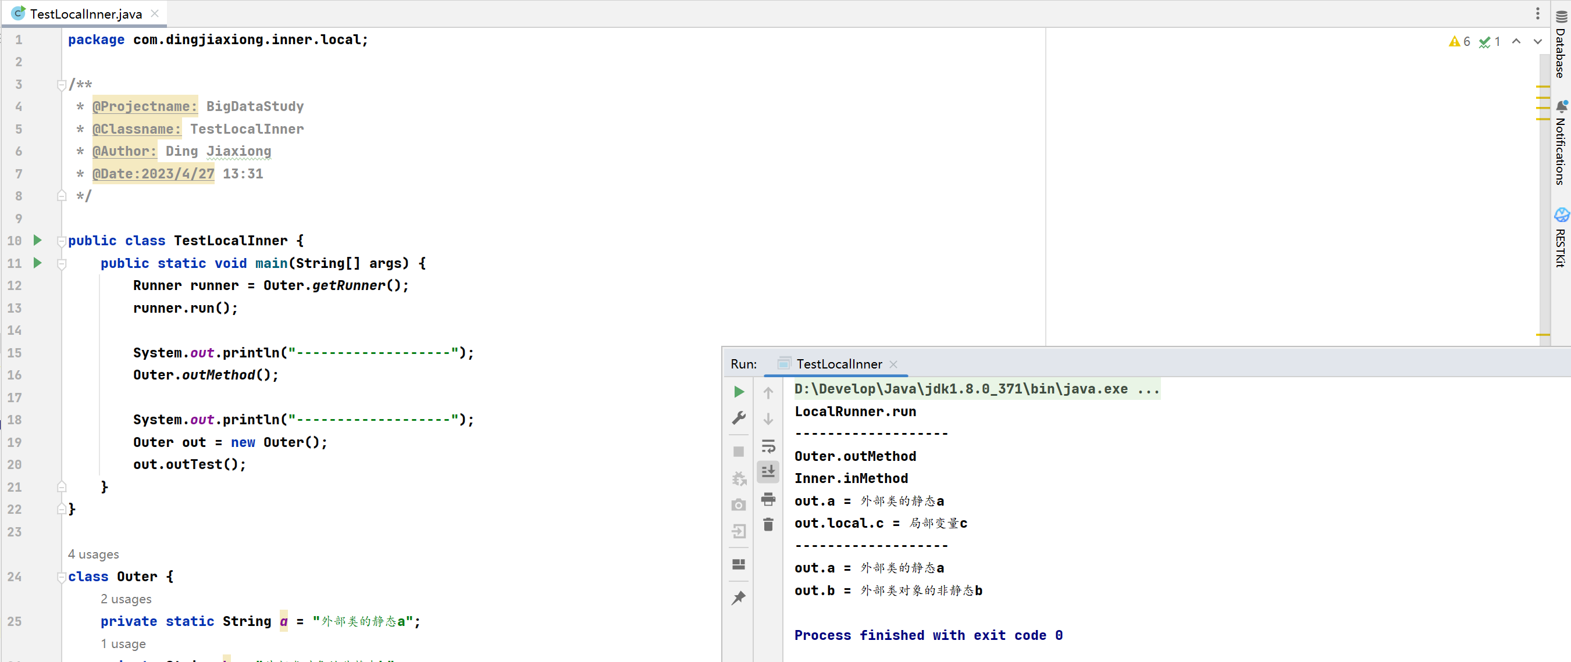
Task: Click the bottom yellow warning stripe marker
Action: click(1543, 335)
